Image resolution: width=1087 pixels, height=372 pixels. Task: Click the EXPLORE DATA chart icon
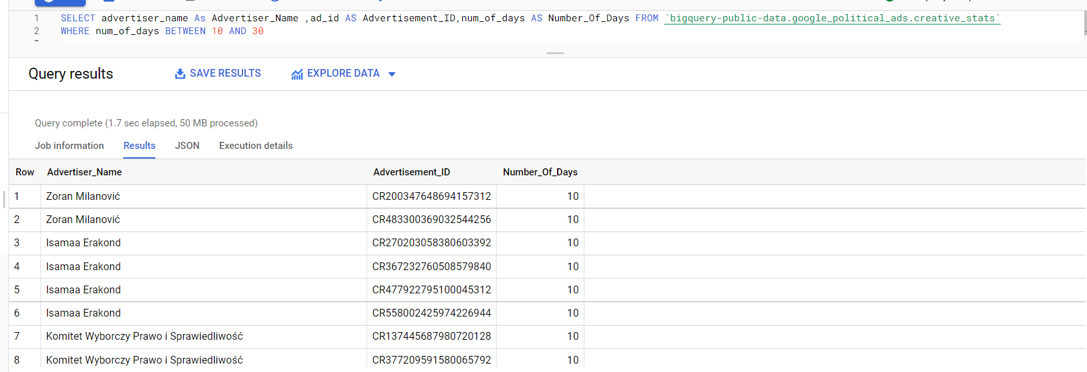pos(297,74)
